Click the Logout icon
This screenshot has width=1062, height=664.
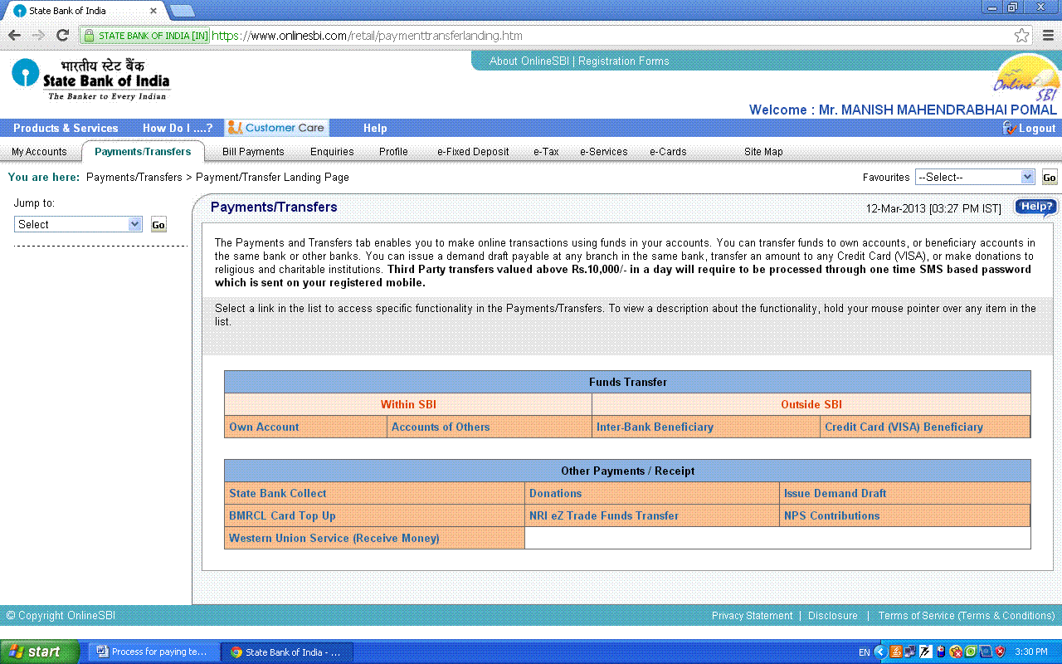1009,128
